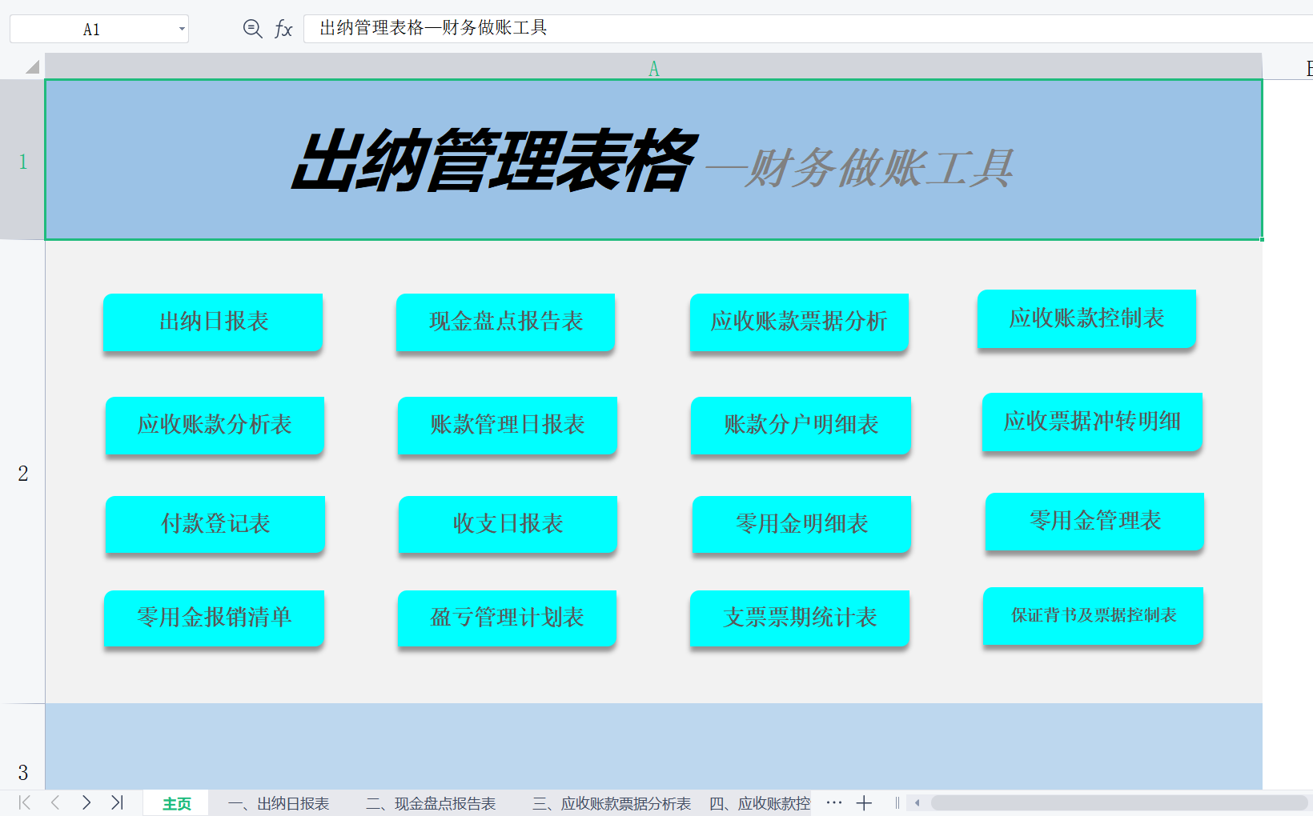Click the fx insert function icon
The image size is (1313, 816).
[283, 30]
